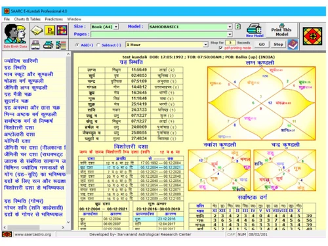Click the लग्न कुण्डली chart
The height and width of the screenshot is (246, 328).
(x=261, y=103)
